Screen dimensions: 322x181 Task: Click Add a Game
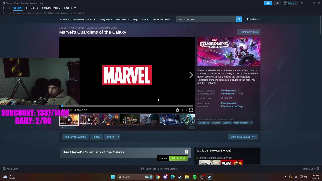click(x=10, y=169)
